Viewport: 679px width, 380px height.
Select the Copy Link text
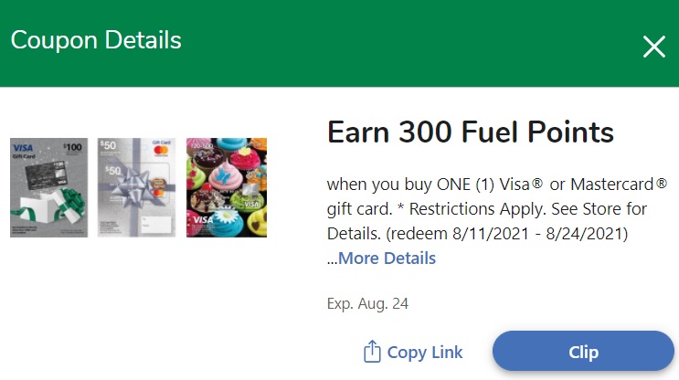coord(425,353)
